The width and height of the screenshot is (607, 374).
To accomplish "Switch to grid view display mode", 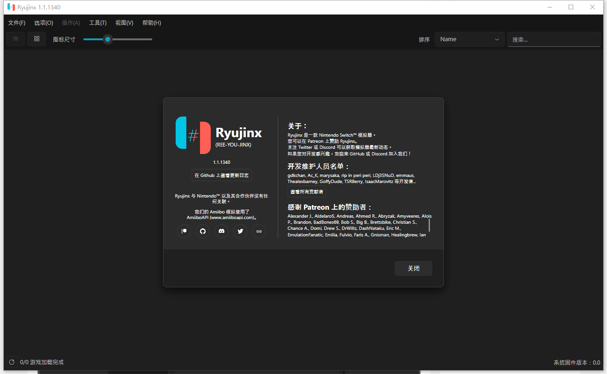I will (37, 39).
